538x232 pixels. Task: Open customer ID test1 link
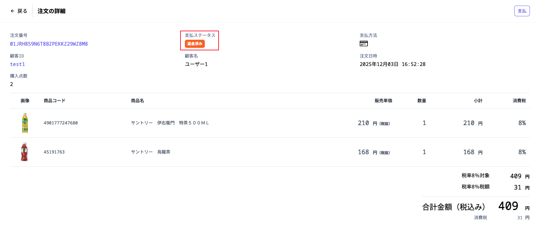17,64
